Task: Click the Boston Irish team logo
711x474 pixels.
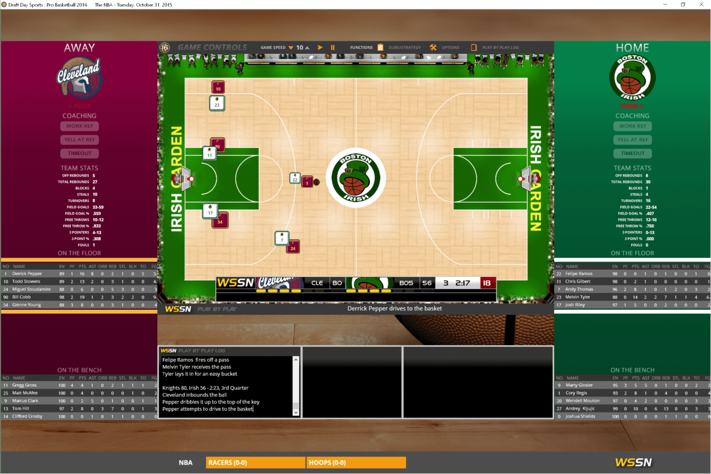Action: (x=632, y=77)
